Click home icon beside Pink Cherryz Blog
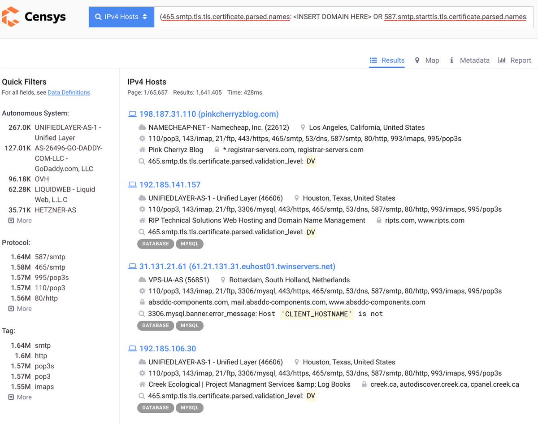 pos(142,150)
